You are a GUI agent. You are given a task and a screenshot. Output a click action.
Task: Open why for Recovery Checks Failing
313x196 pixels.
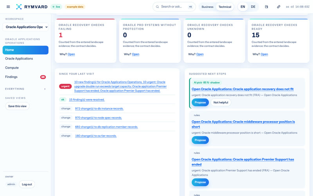click(71, 54)
